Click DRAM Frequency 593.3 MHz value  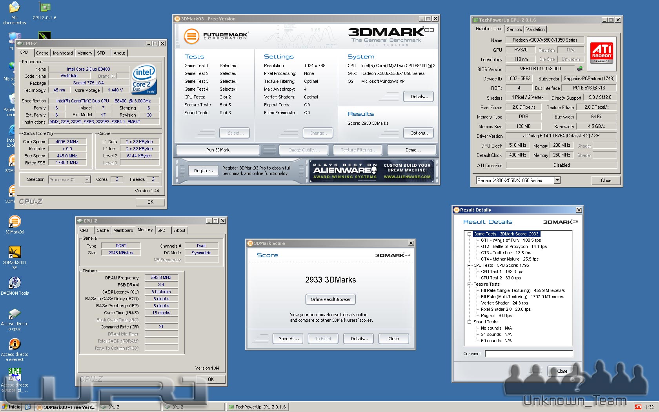pos(161,277)
